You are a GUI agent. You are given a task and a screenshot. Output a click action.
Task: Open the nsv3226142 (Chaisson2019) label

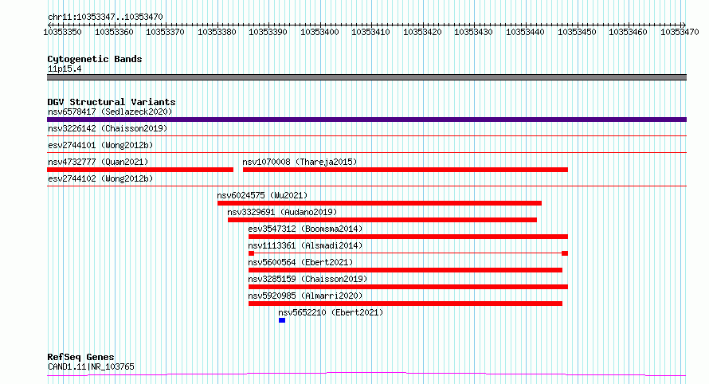(108, 128)
